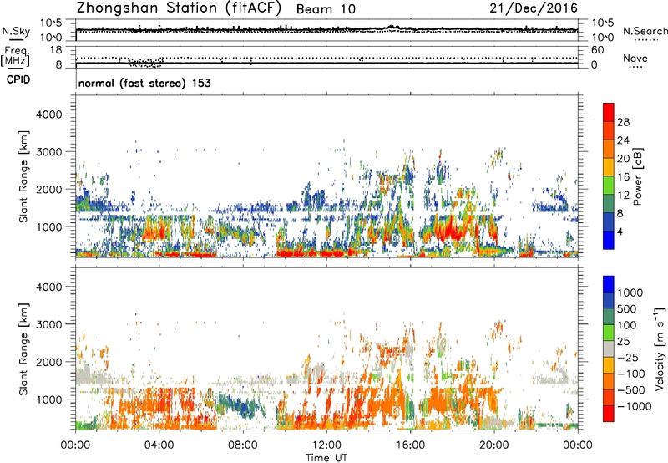
Task: Click the Velocity colorbar value -100
Action: point(631,374)
